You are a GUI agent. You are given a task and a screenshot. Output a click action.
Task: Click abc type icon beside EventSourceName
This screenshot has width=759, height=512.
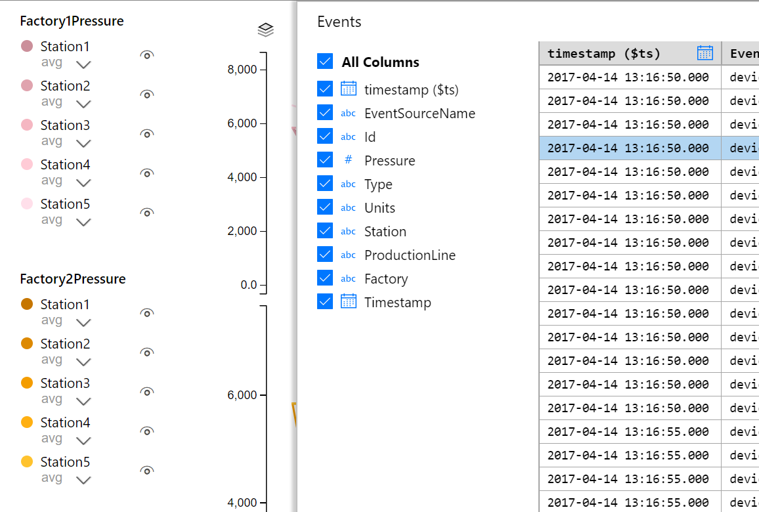(x=349, y=114)
